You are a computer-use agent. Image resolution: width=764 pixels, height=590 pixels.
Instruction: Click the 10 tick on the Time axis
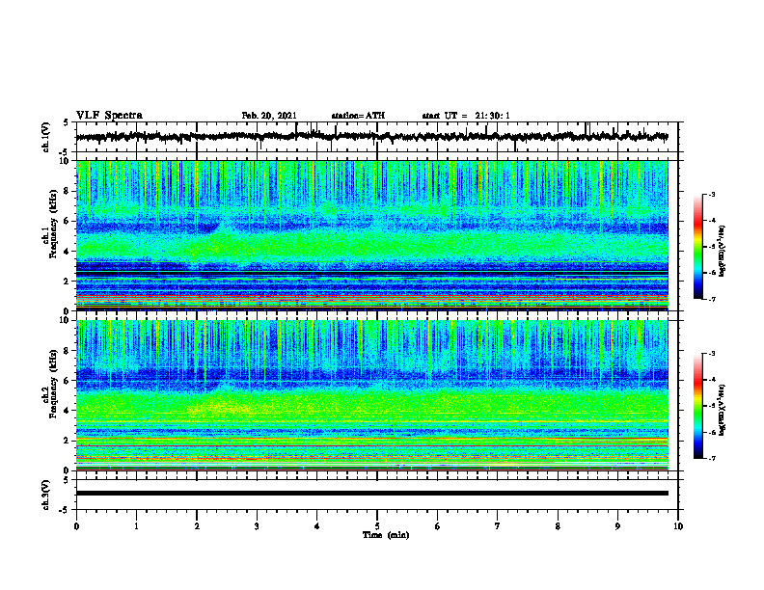(678, 526)
